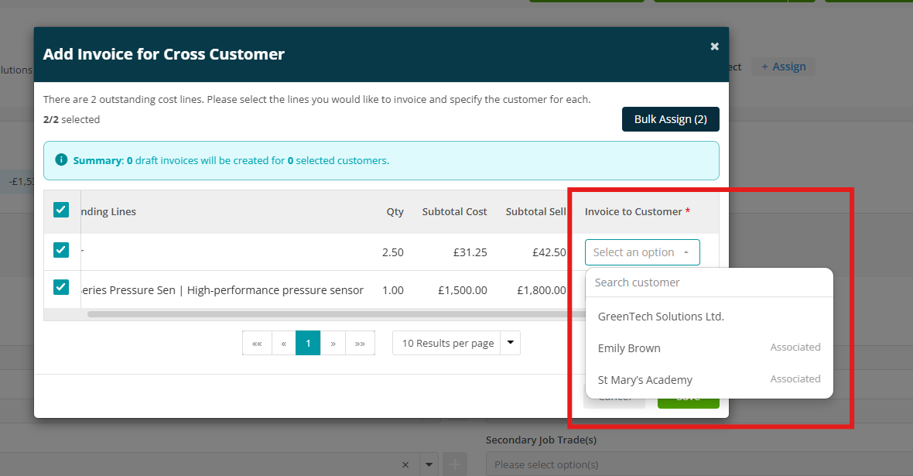The width and height of the screenshot is (913, 476).
Task: Click the + Assign link in the background page
Action: tap(783, 67)
